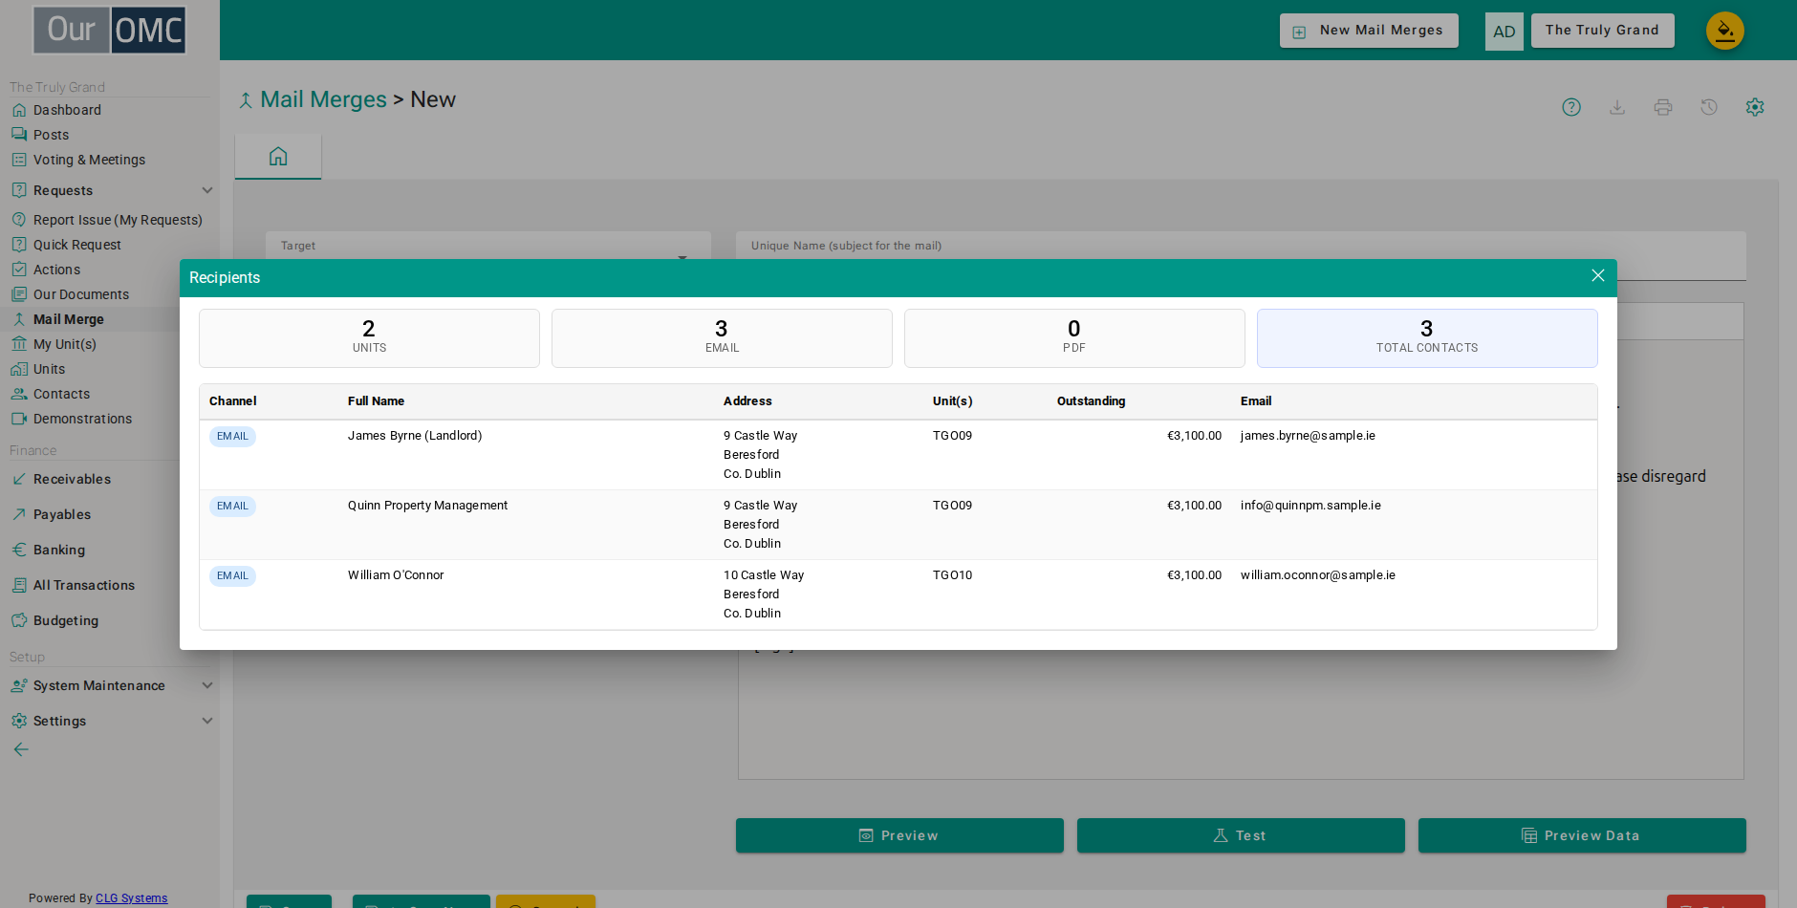Select the Email count card
The width and height of the screenshot is (1797, 908).
pyautogui.click(x=722, y=338)
